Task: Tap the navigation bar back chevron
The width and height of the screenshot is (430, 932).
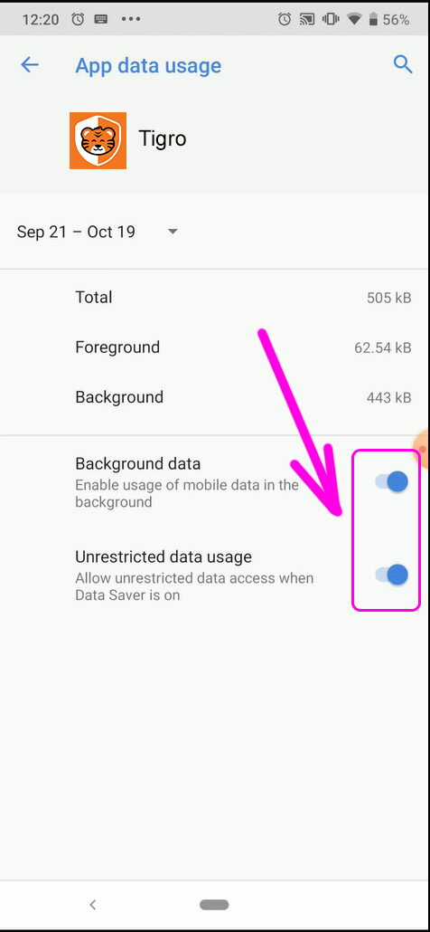Action: [92, 905]
